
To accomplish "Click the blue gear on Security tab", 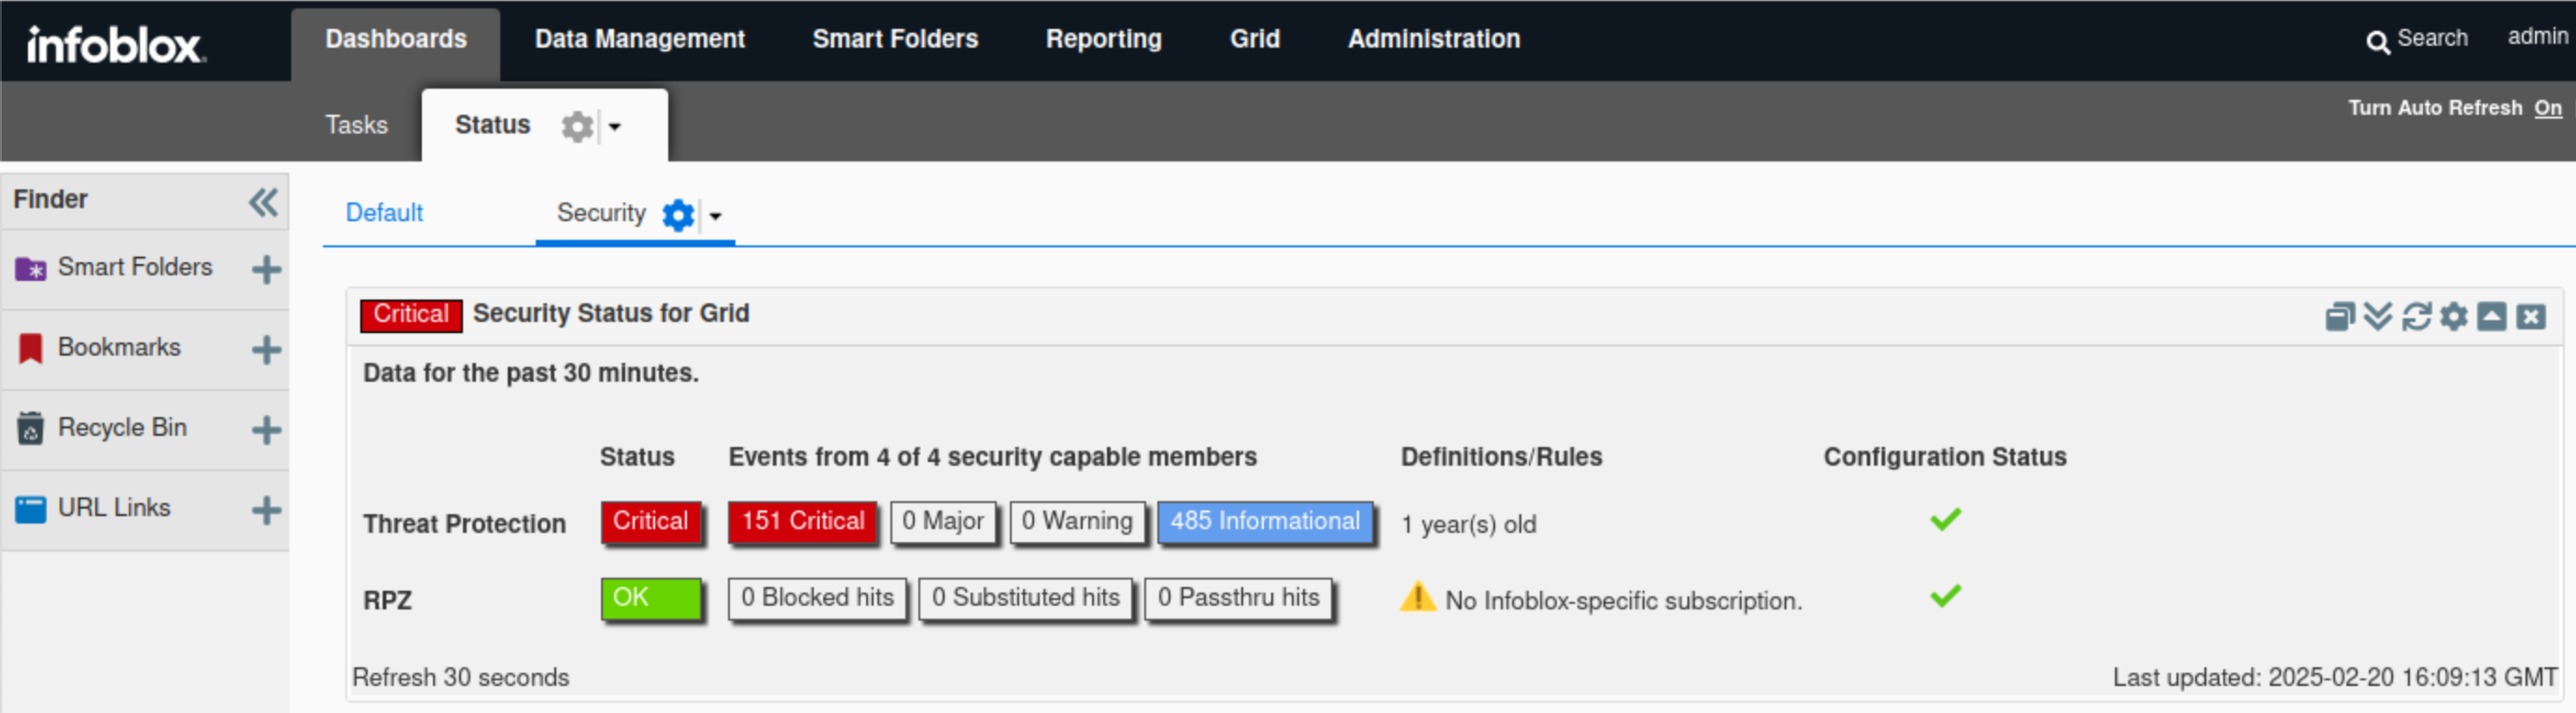I will pos(678,214).
